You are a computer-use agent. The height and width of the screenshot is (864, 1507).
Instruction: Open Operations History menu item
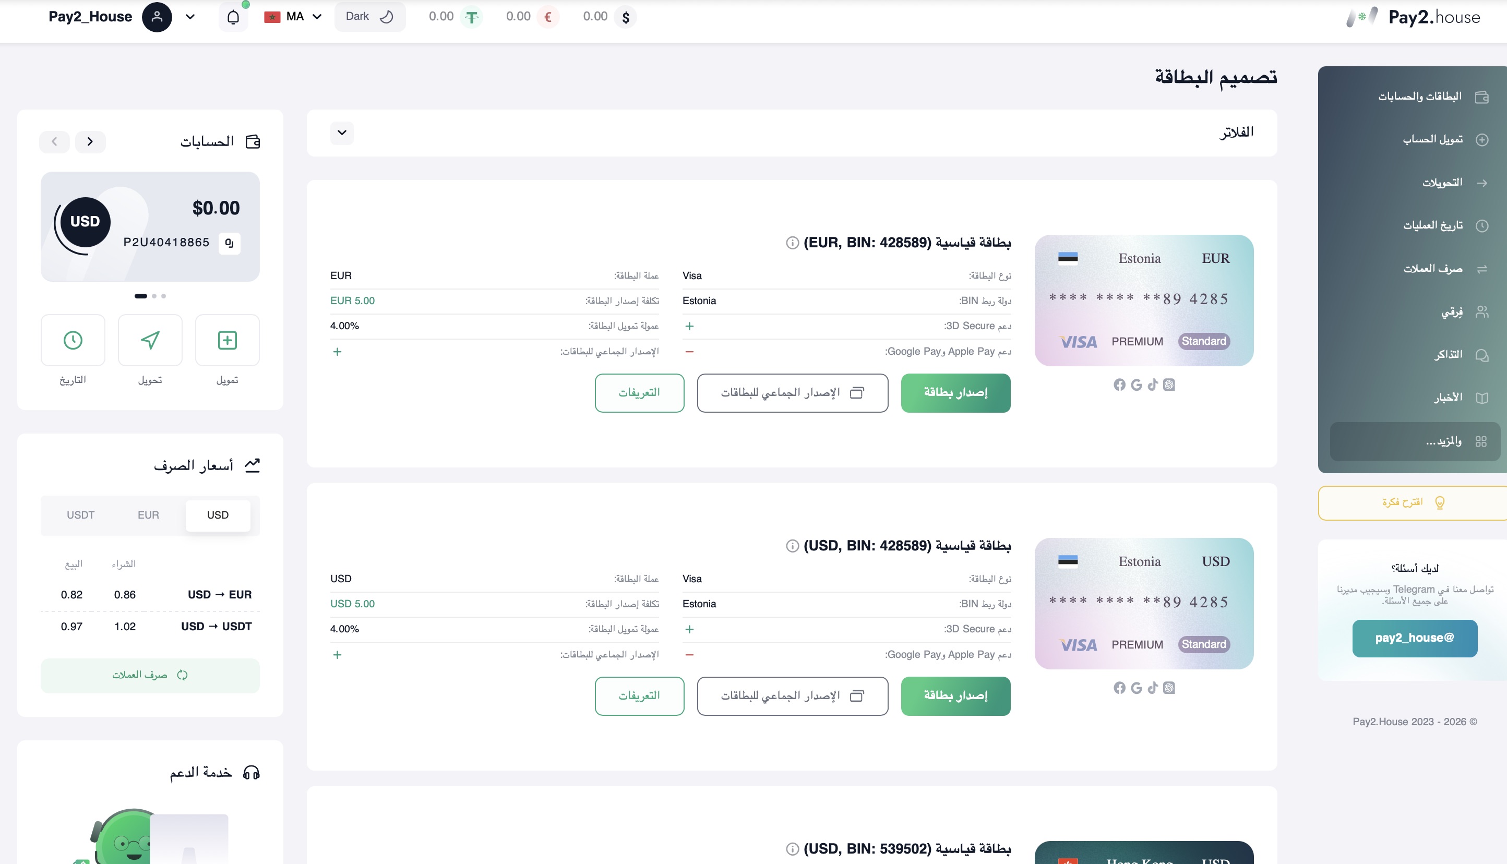click(1415, 225)
